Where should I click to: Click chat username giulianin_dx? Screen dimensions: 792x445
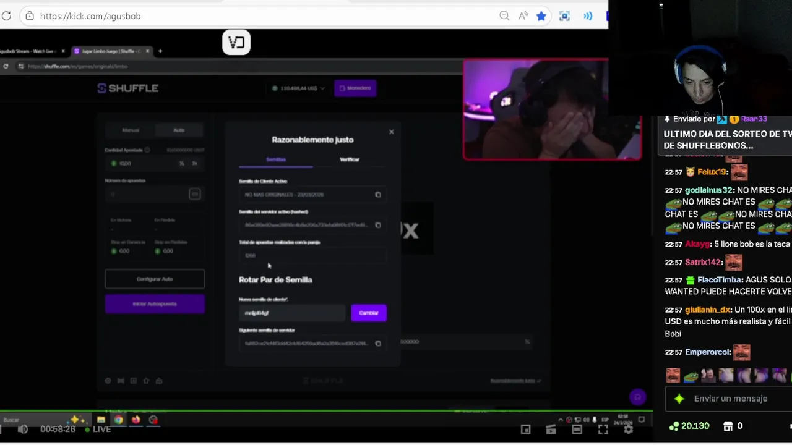pos(708,310)
